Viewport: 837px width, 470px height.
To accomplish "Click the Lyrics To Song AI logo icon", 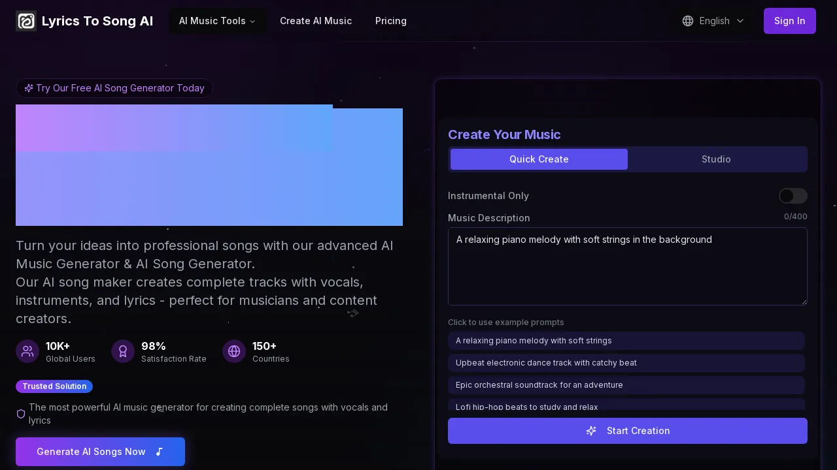I will click(x=26, y=21).
